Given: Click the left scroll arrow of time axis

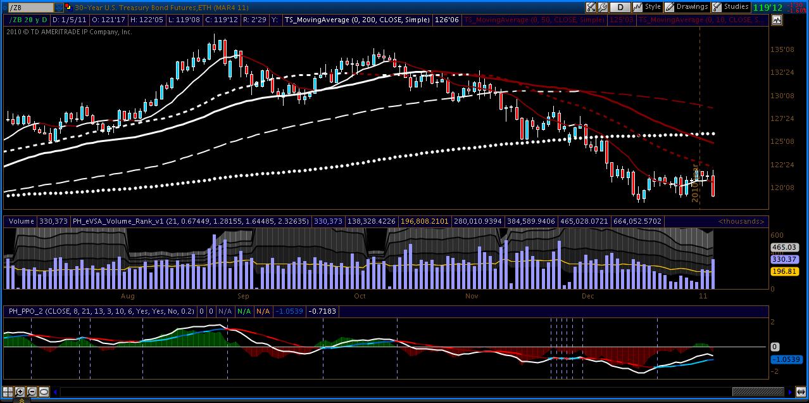Looking at the screenshot, I should 55,392.
